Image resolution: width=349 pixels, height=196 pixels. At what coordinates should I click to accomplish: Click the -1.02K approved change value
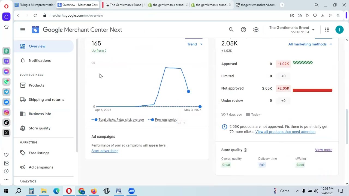283,64
